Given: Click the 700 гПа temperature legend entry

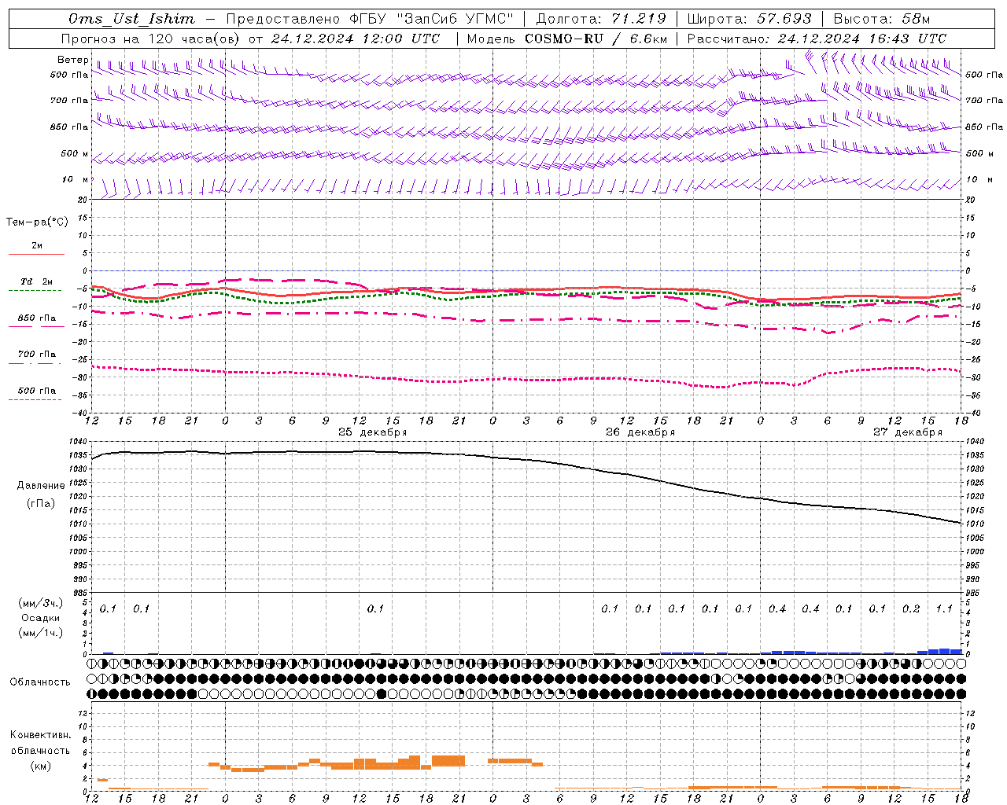Looking at the screenshot, I should (x=36, y=354).
